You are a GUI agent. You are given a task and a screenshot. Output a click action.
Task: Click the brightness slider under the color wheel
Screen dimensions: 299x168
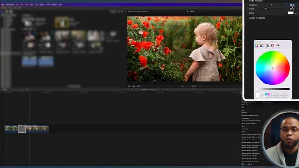coord(272,89)
